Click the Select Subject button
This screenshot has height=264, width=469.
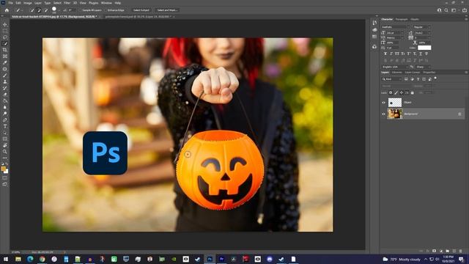141,10
